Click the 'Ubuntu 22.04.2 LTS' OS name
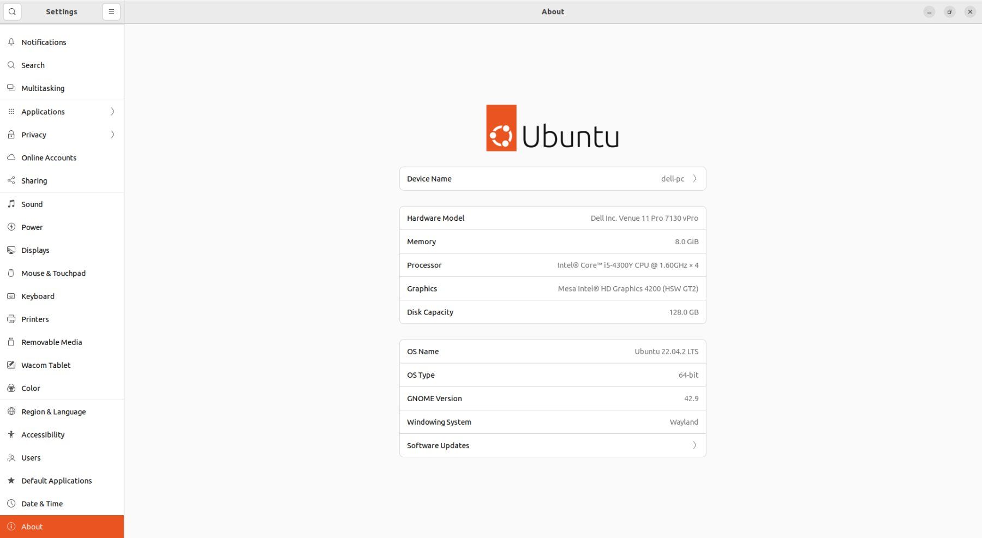 tap(667, 352)
